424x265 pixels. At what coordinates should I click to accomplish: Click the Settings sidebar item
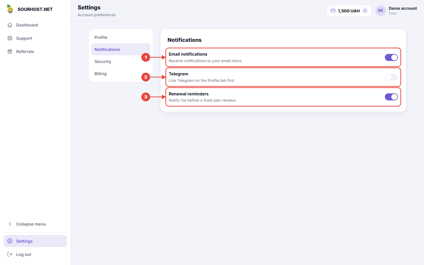[35, 241]
